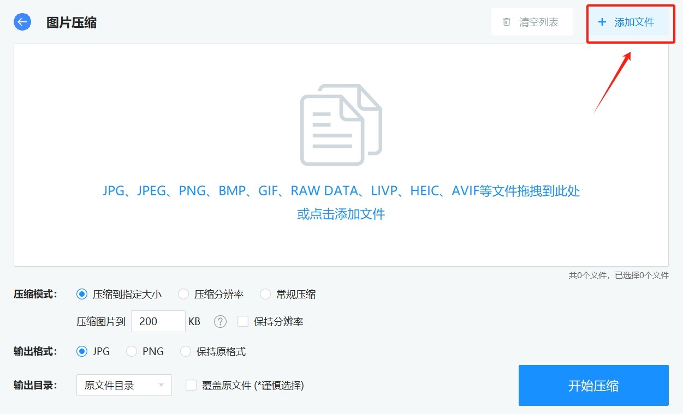Select 压缩分辨率 compression mode
Image resolution: width=683 pixels, height=414 pixels.
click(x=184, y=295)
